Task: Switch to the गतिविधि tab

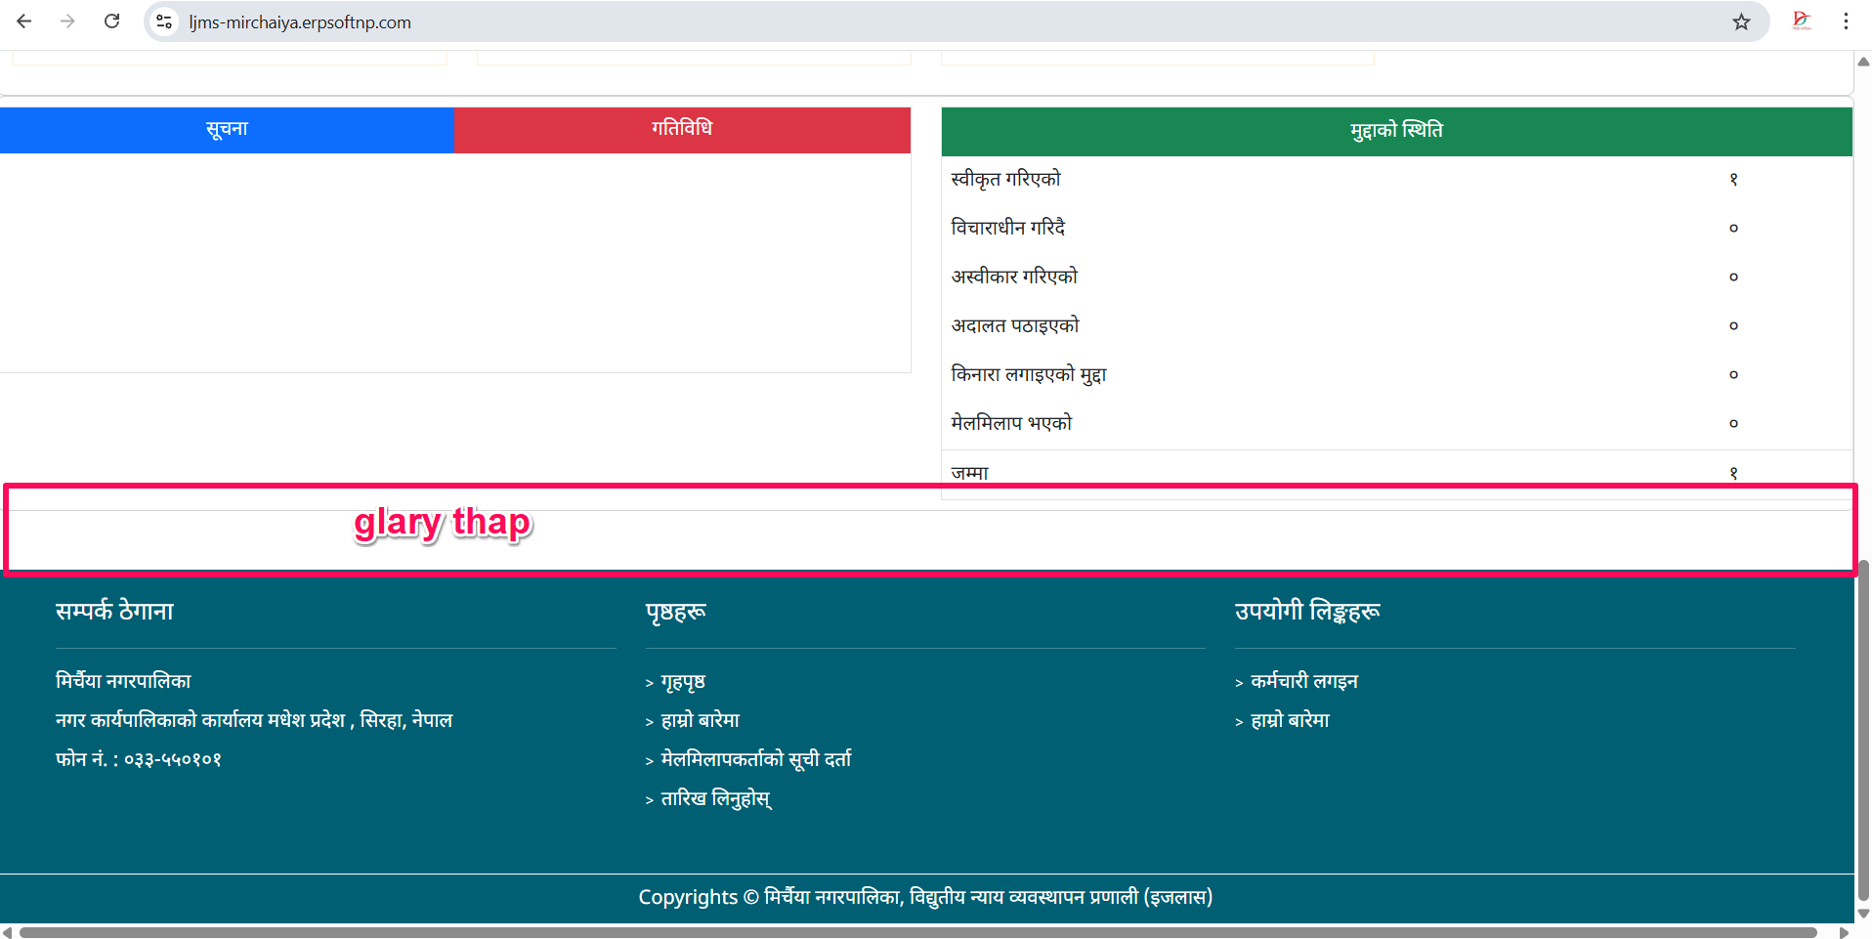Action: click(x=682, y=130)
